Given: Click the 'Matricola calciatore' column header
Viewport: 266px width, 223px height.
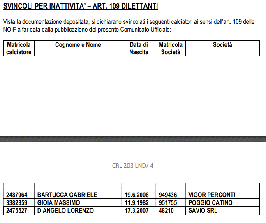Looking at the screenshot, I should 19,48.
